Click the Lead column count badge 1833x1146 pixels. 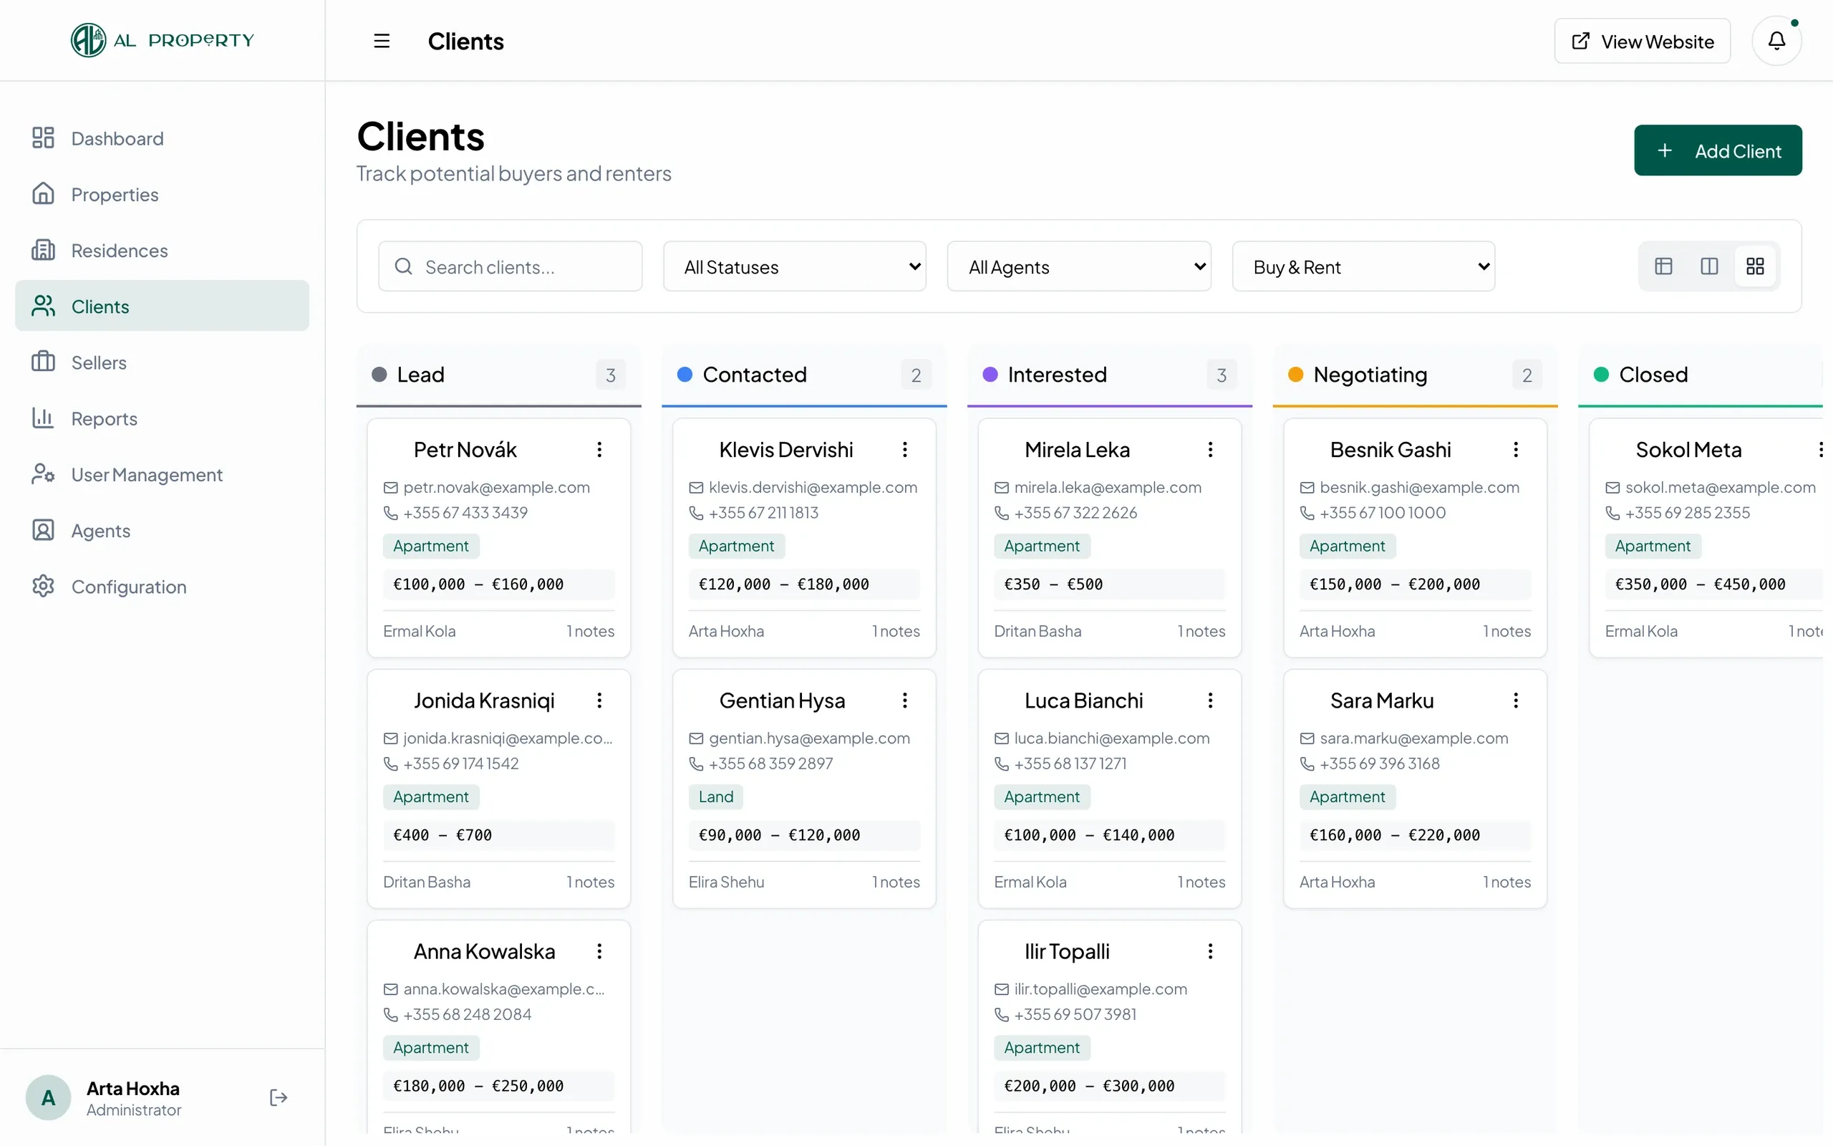pos(611,375)
